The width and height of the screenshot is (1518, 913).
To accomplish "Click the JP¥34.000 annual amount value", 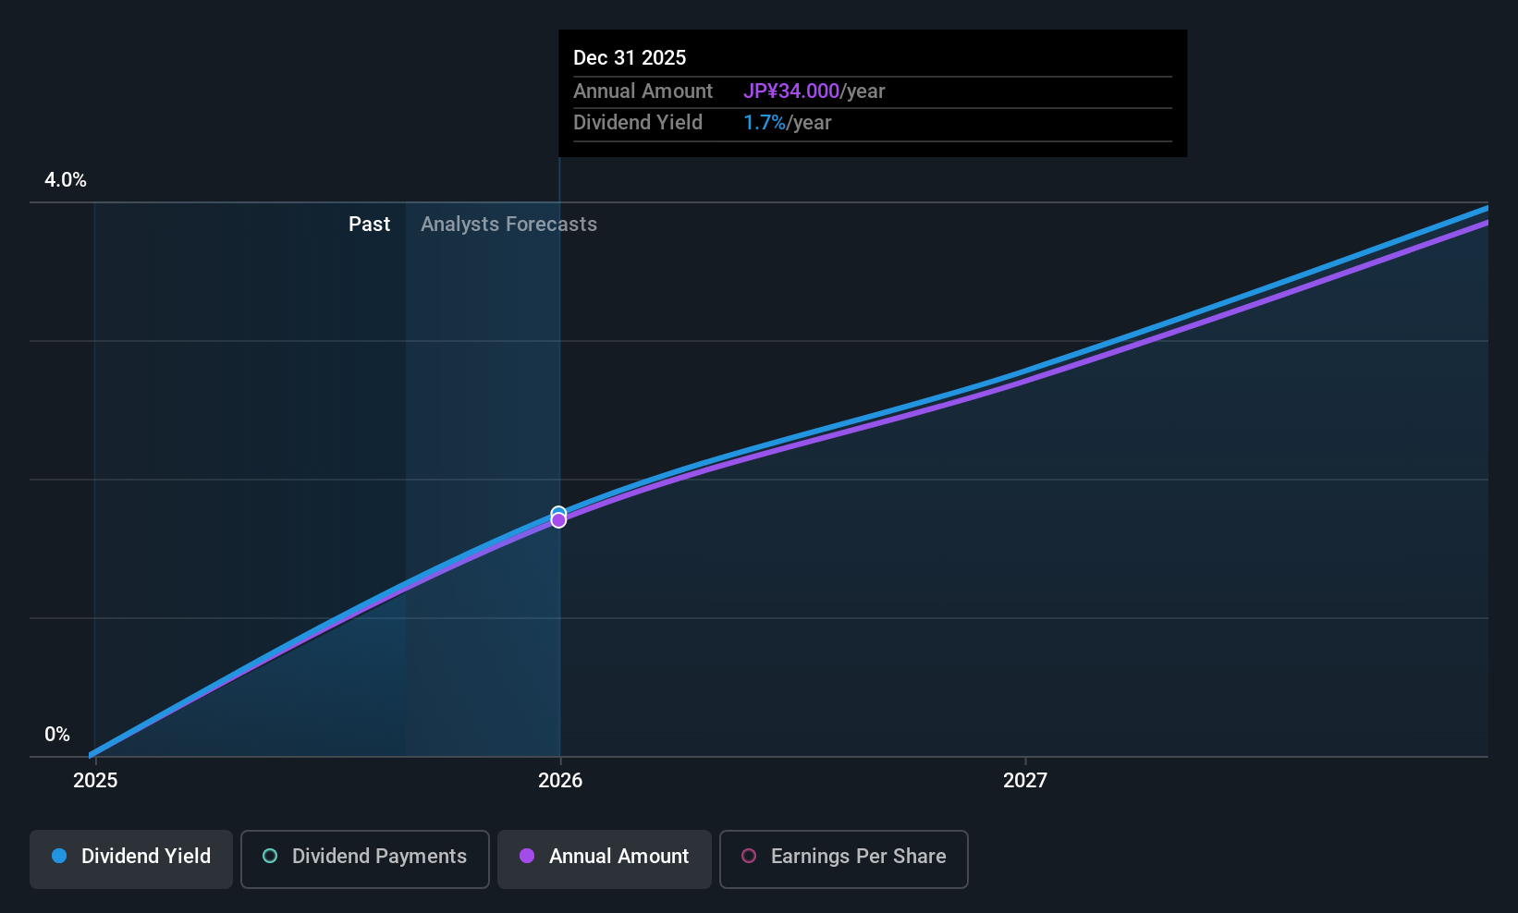I will [791, 91].
